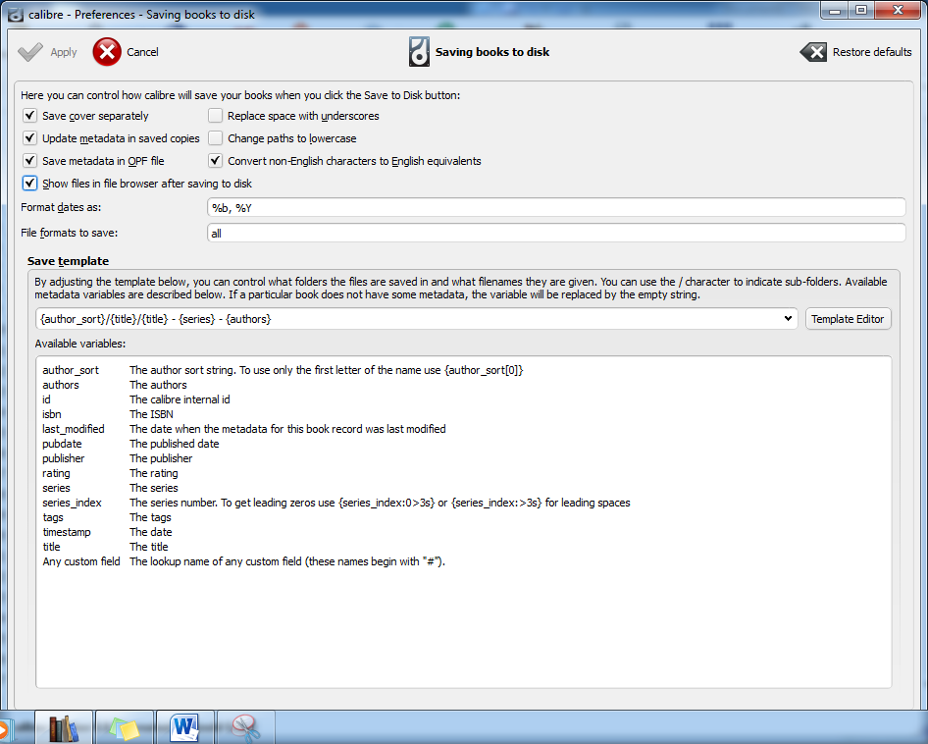The width and height of the screenshot is (928, 744).
Task: Click the Save template heading
Action: pos(68,261)
